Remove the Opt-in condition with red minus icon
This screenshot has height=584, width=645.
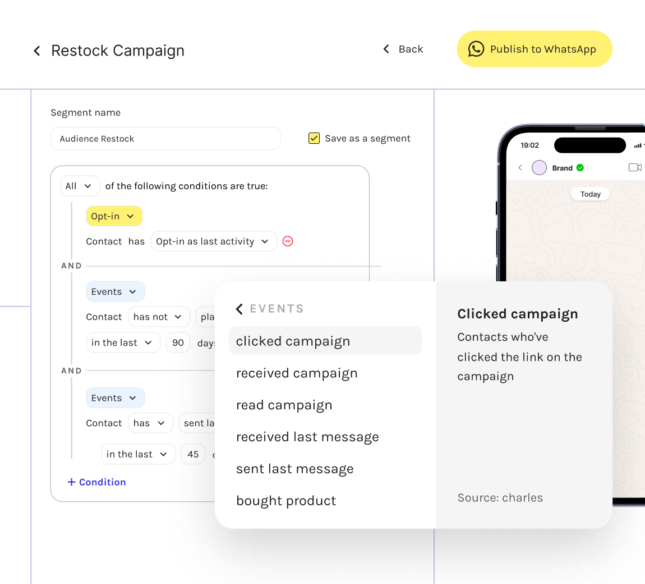(x=288, y=241)
